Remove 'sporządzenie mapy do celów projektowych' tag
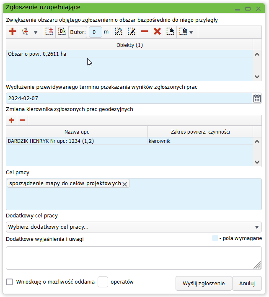Image resolution: width=269 pixels, height=297 pixels. tap(124, 184)
